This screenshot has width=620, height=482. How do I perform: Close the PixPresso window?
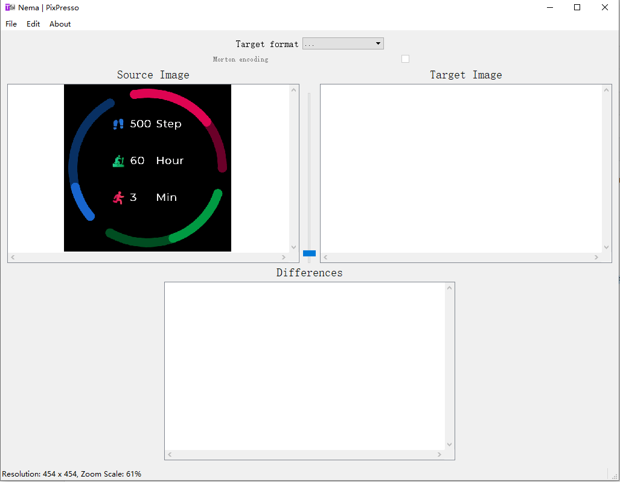(x=604, y=7)
